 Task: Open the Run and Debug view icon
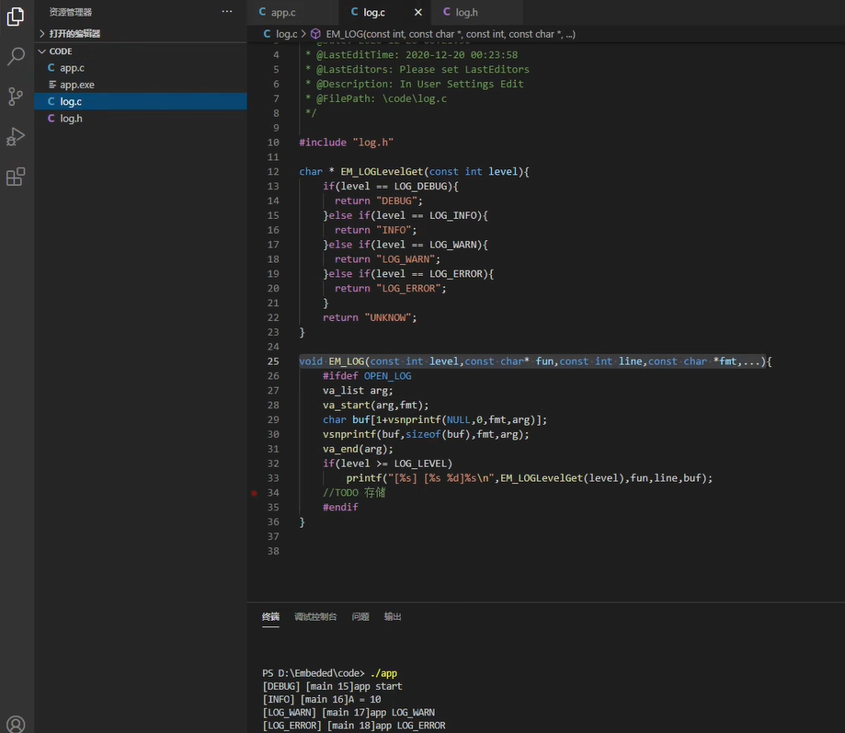pos(16,137)
